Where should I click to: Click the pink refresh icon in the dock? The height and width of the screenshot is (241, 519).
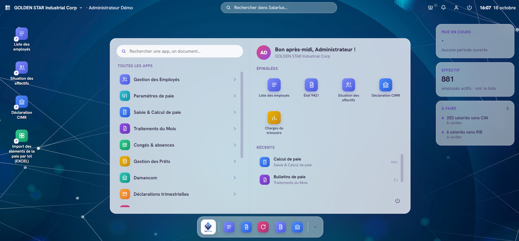[263, 227]
